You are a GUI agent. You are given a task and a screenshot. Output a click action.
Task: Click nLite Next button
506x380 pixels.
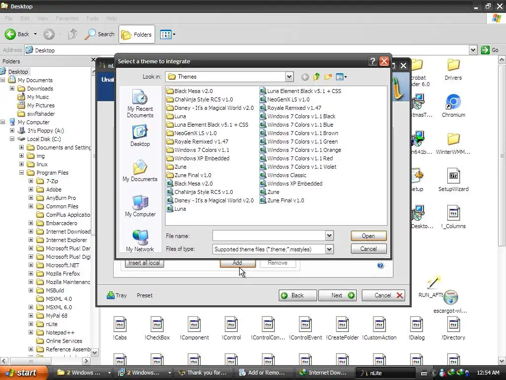337,295
